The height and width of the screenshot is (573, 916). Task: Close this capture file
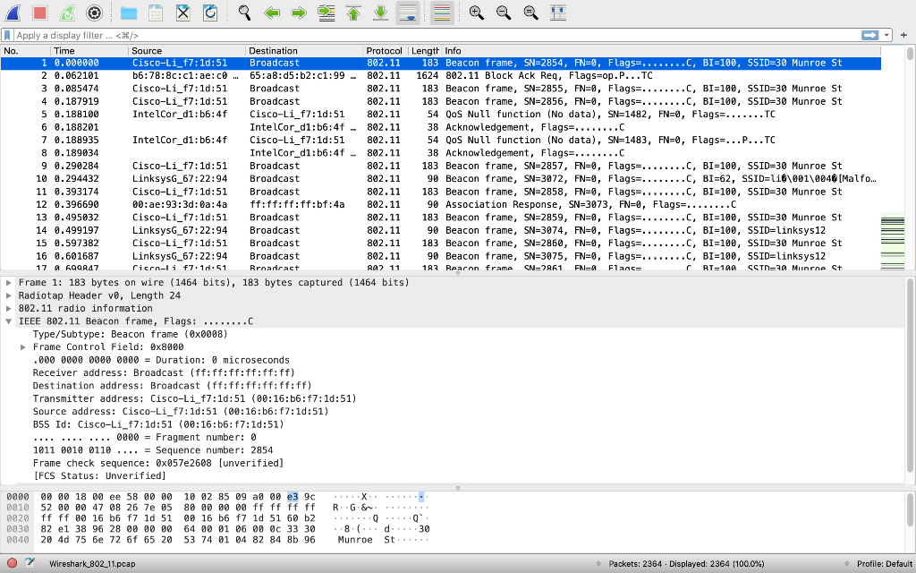pos(182,13)
